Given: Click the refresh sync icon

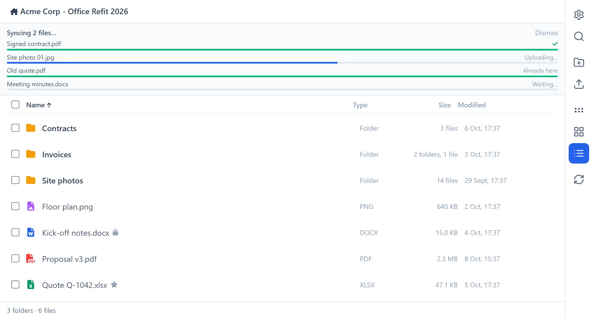Looking at the screenshot, I should [x=579, y=179].
